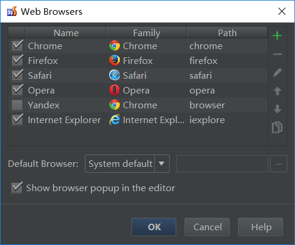Viewport: 295px width, 245px height.
Task: Select the Firefox name cell
Action: [66, 60]
